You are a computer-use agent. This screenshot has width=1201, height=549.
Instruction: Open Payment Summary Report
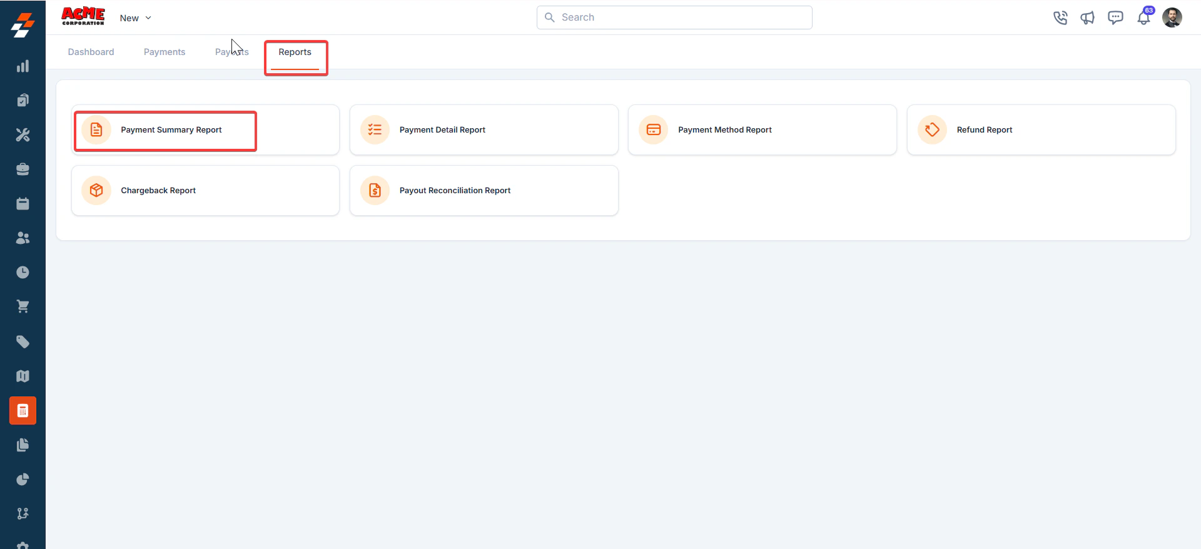click(x=205, y=129)
